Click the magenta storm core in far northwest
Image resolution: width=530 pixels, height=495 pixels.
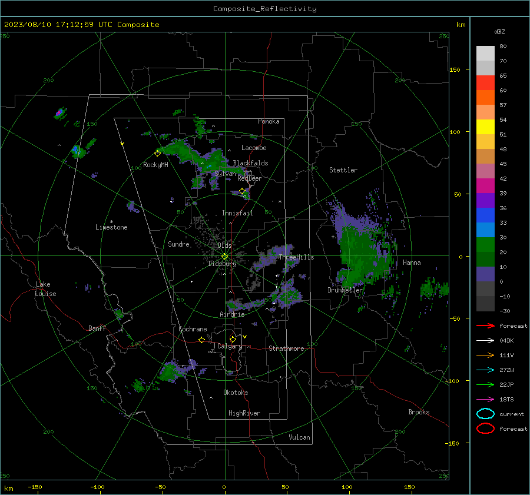[59, 112]
